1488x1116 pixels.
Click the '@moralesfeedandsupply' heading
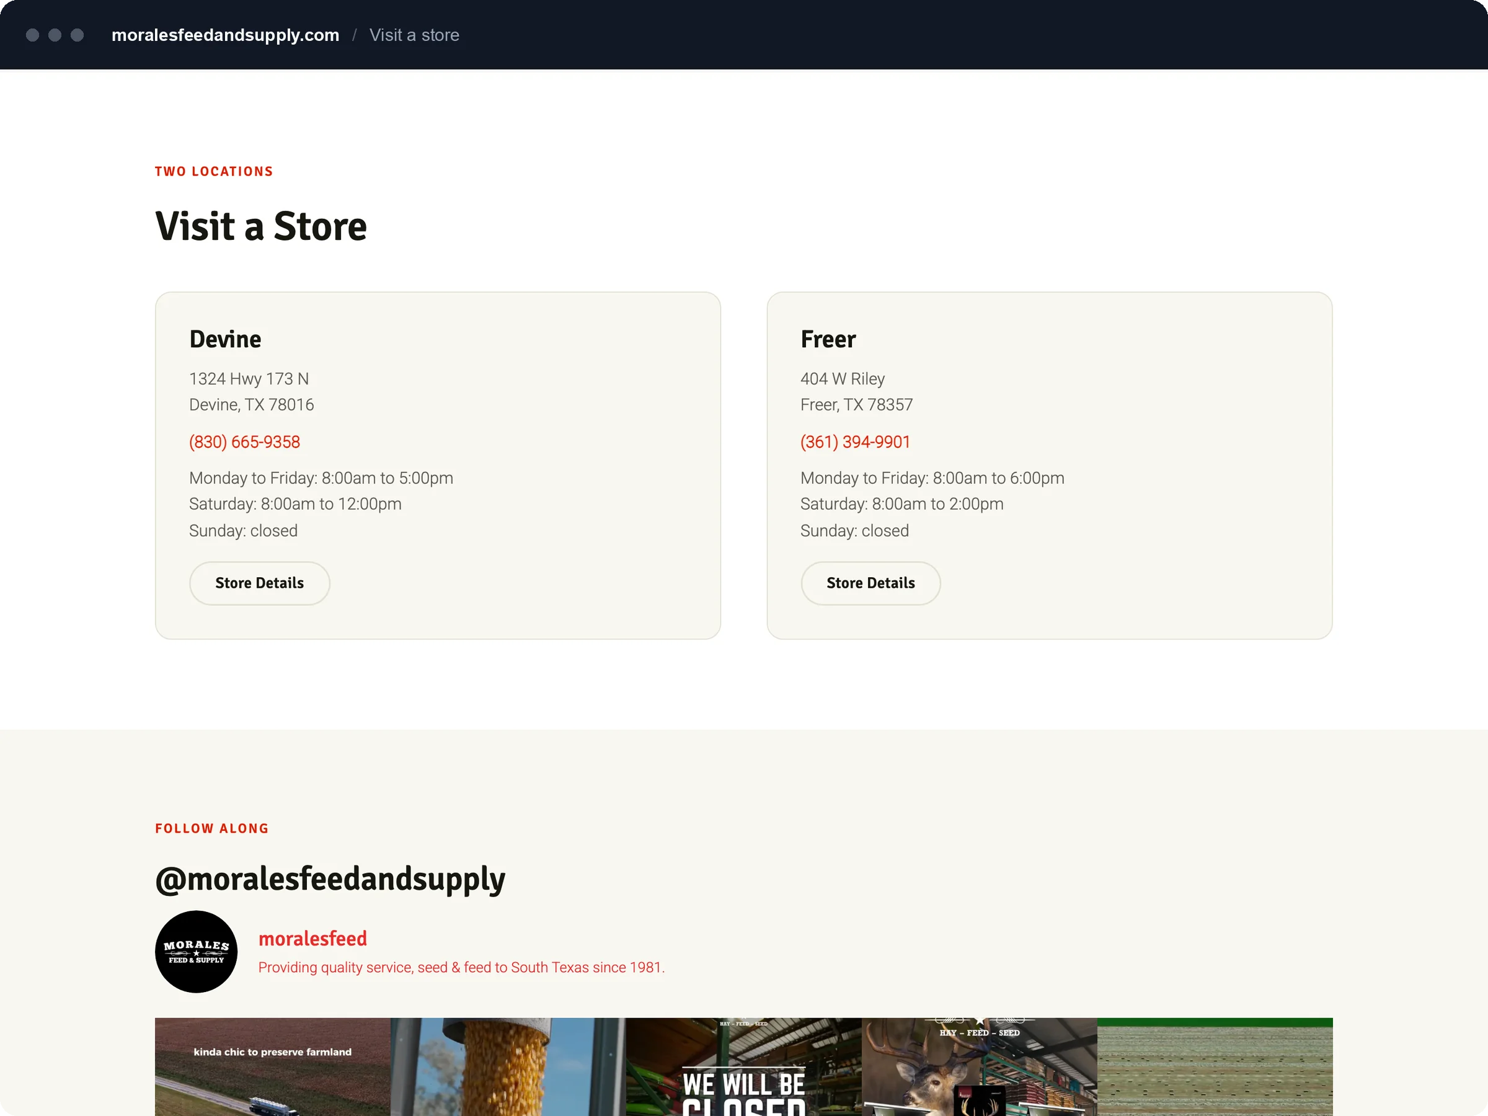(330, 879)
